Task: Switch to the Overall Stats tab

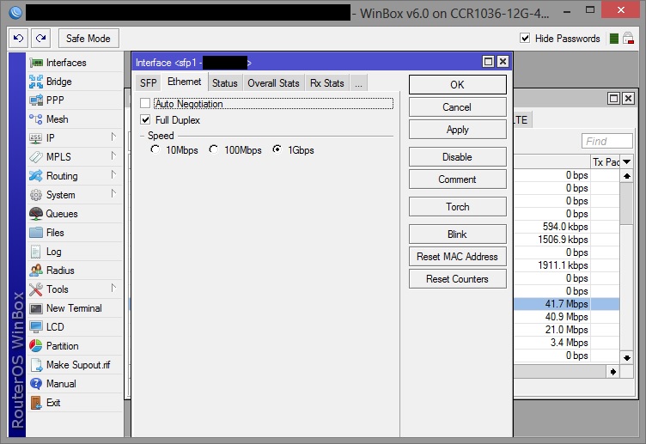Action: [x=273, y=83]
